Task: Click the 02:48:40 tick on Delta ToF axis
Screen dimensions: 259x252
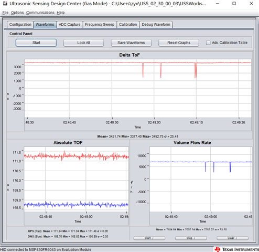Action: pyautogui.click(x=70, y=122)
